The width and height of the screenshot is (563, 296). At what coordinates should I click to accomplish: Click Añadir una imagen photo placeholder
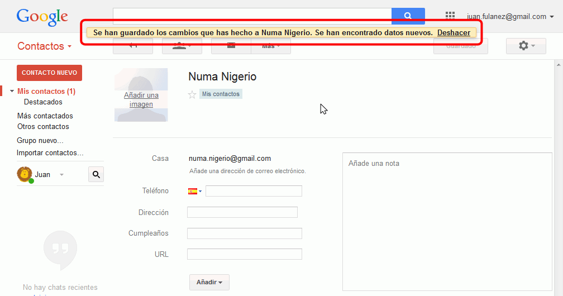(x=141, y=95)
